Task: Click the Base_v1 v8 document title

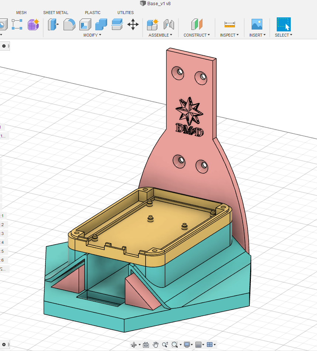Action: [159, 4]
